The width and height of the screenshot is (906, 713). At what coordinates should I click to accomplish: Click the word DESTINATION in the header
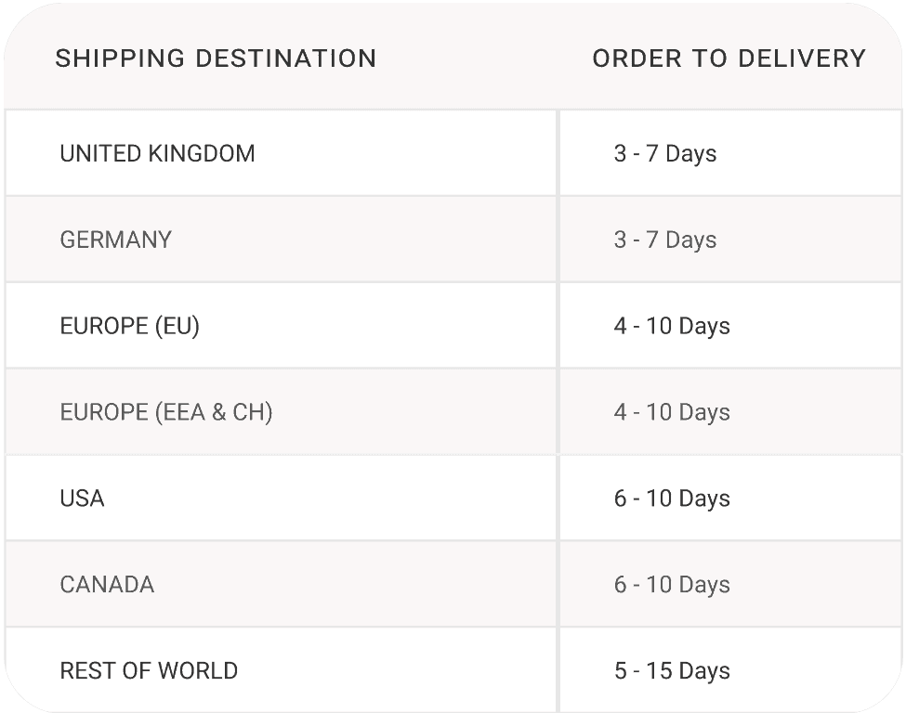[285, 58]
